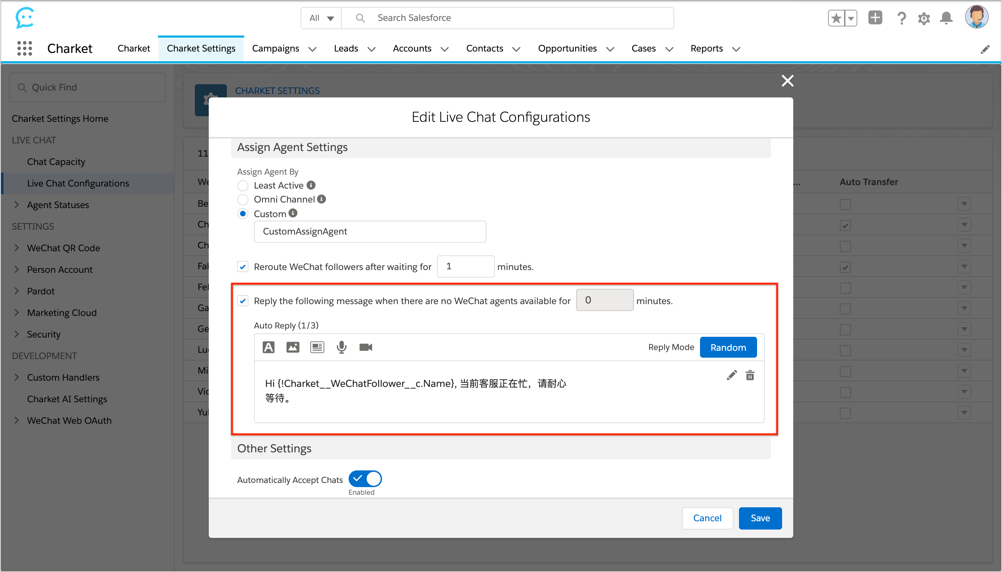Open the help question mark icon

(901, 18)
